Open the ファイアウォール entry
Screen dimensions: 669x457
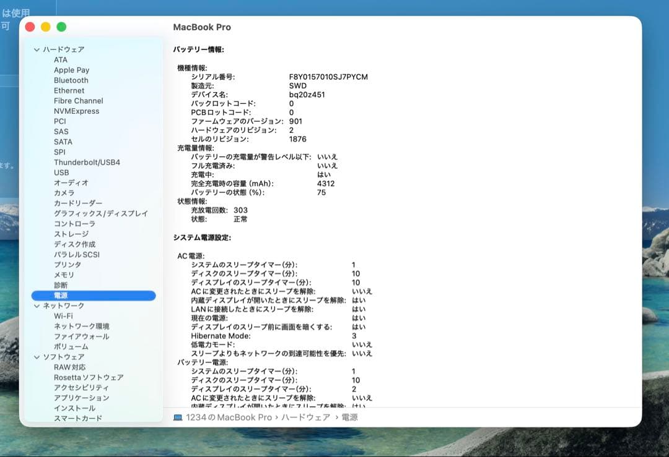(x=82, y=336)
